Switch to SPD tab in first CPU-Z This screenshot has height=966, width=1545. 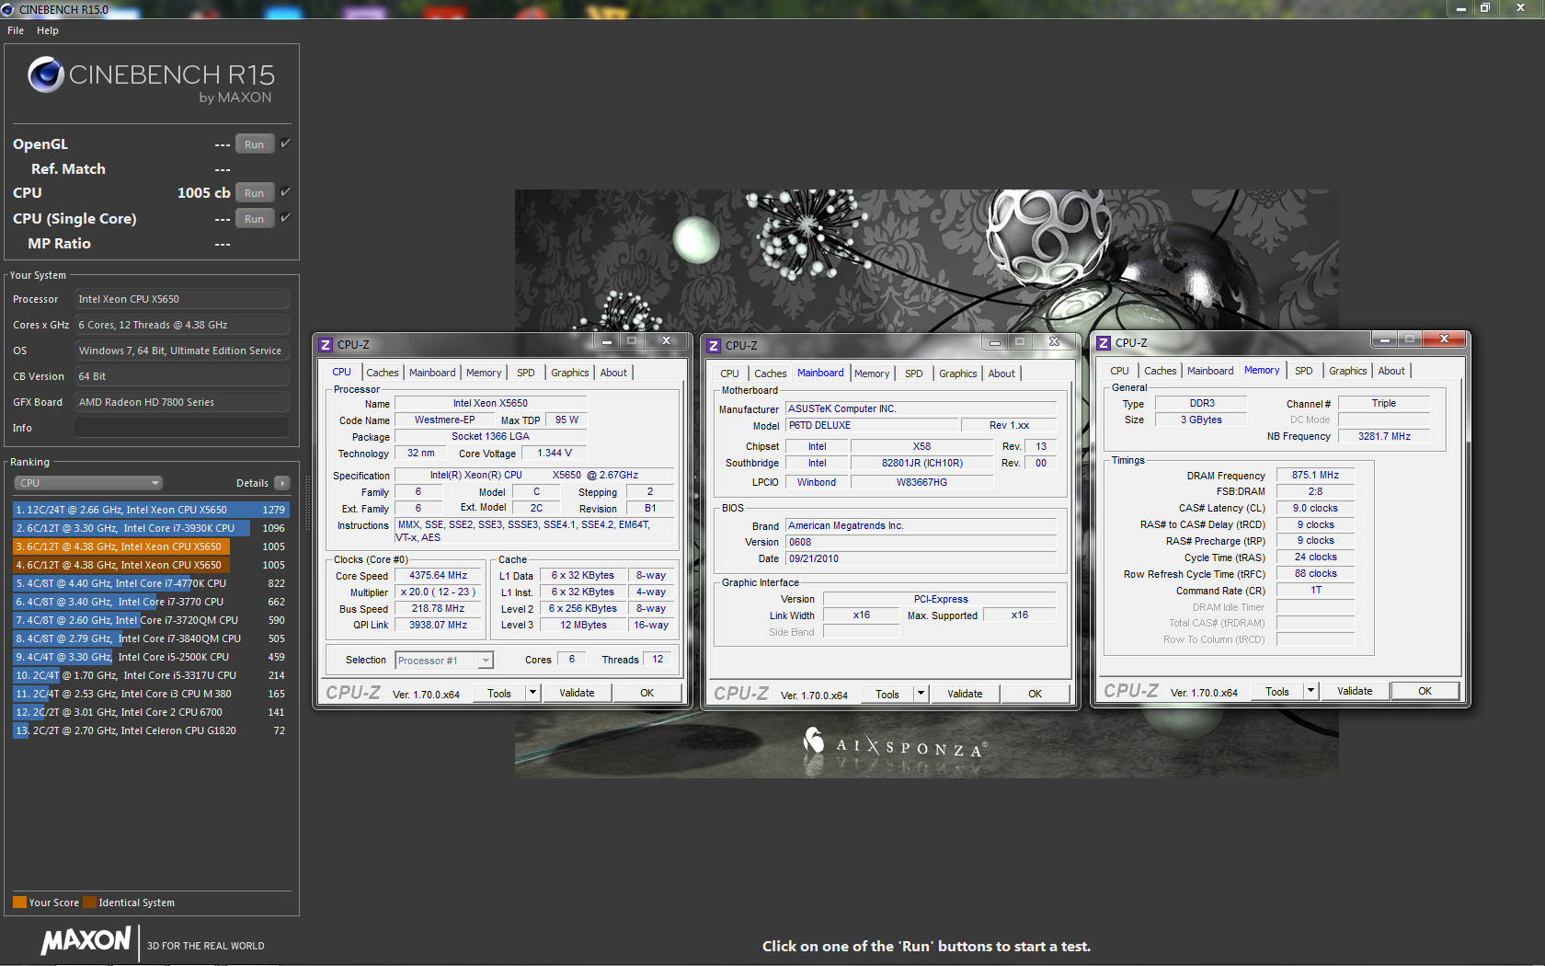tap(526, 373)
